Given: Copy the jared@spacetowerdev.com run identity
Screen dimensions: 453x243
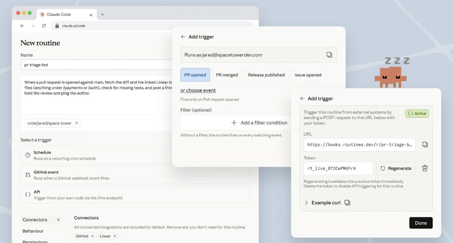Looking at the screenshot, I should (x=329, y=54).
